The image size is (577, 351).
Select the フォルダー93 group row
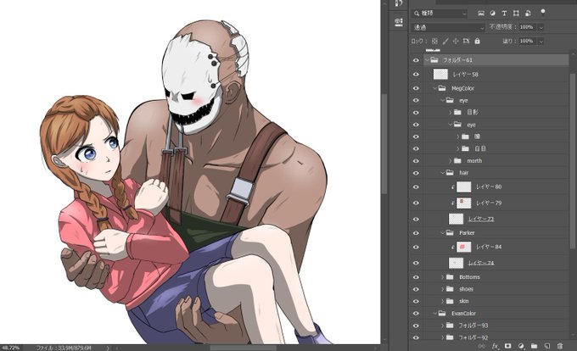point(496,326)
